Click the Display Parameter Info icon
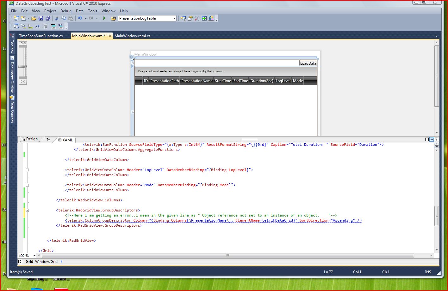Screen dimensions: 448x291 [23, 27]
